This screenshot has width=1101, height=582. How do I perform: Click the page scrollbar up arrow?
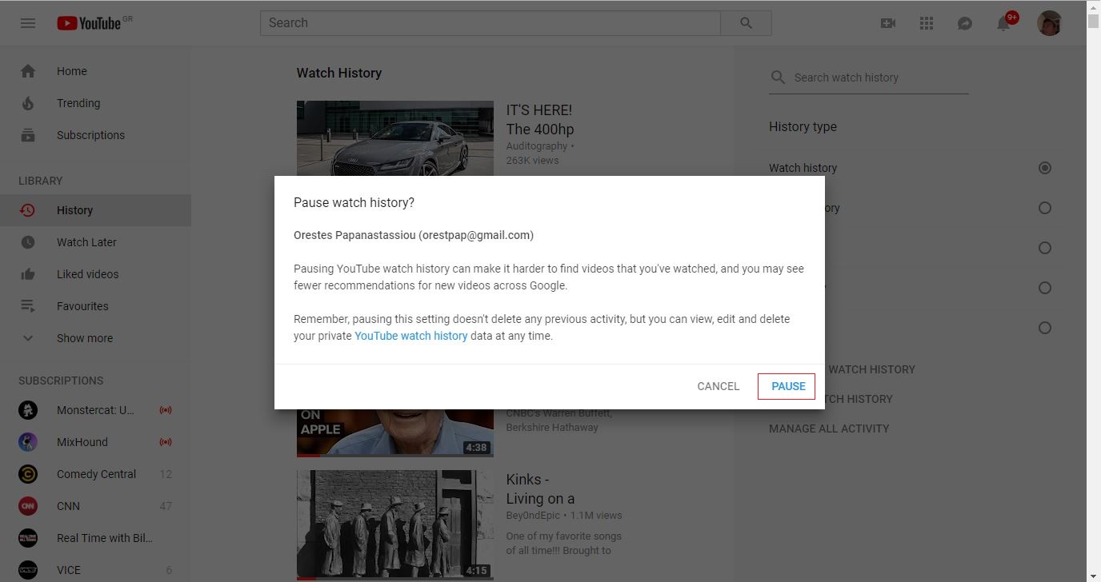click(1094, 6)
